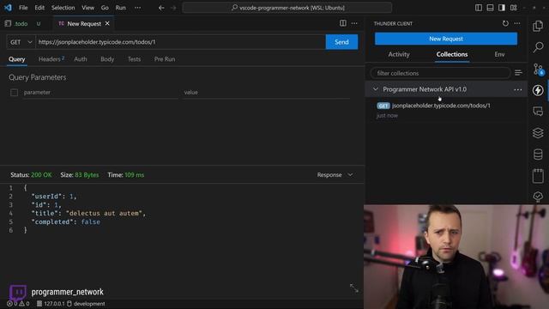Open Source Control icon in activity bar

coord(538,69)
